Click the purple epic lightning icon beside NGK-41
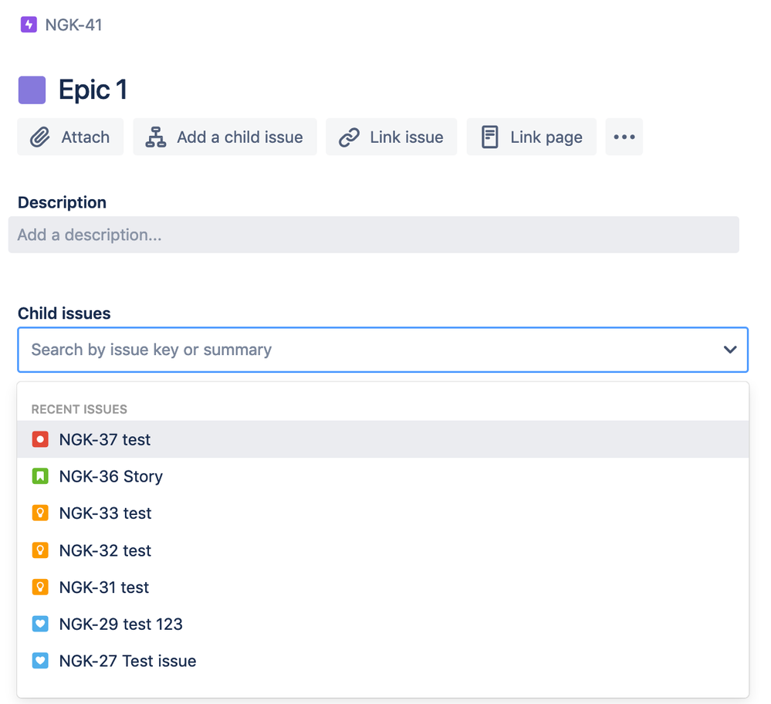 point(29,25)
